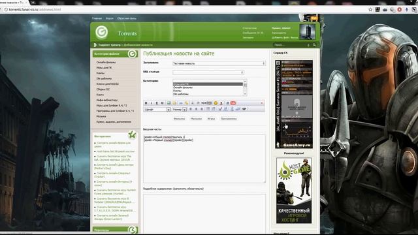Toggle strikethrough formatting in editor toolbar
The height and width of the screenshot is (235, 418).
(162, 103)
